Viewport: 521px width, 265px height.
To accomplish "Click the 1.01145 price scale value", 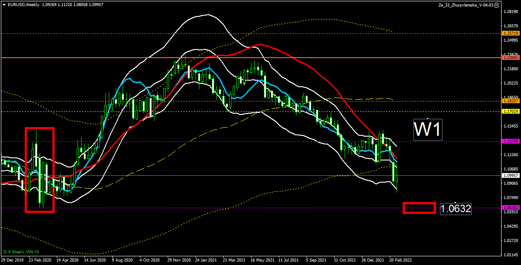I will click(x=511, y=255).
